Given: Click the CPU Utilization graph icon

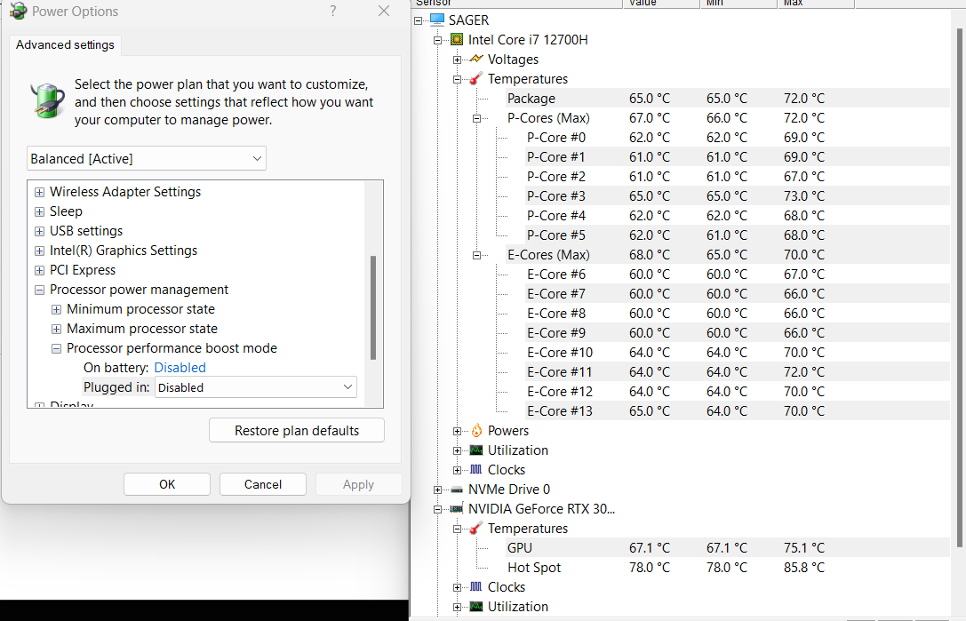Looking at the screenshot, I should [476, 450].
